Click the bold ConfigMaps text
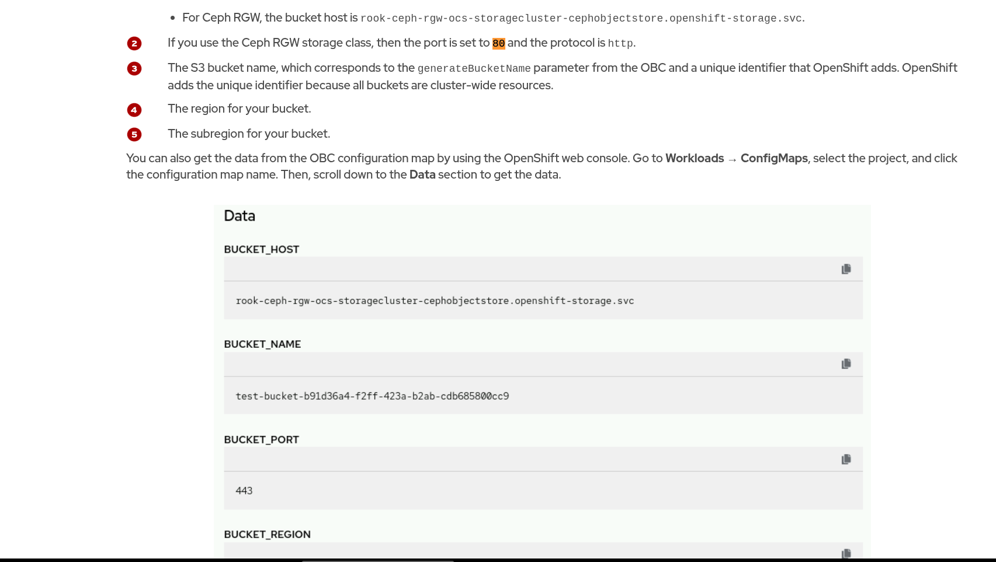The height and width of the screenshot is (562, 996). pyautogui.click(x=773, y=159)
